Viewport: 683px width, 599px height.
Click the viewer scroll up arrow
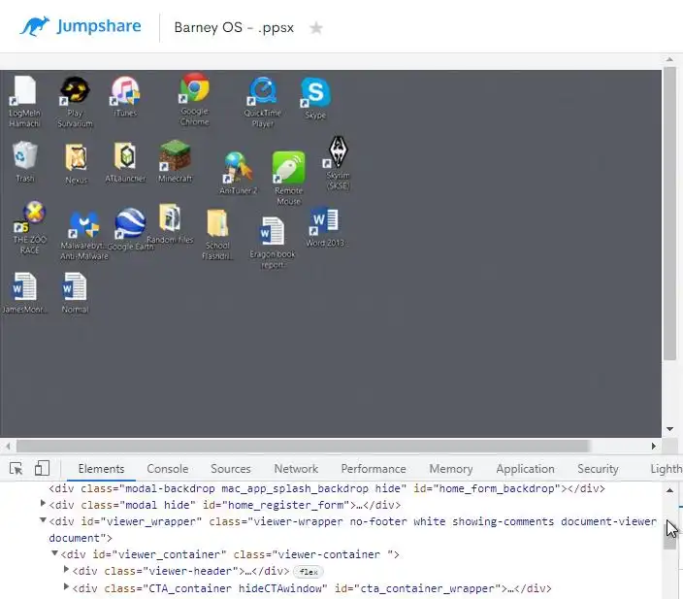(669, 59)
